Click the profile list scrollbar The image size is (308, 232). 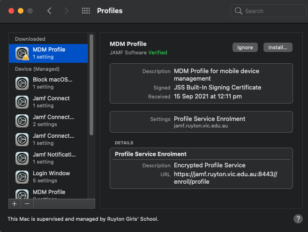coord(91,85)
